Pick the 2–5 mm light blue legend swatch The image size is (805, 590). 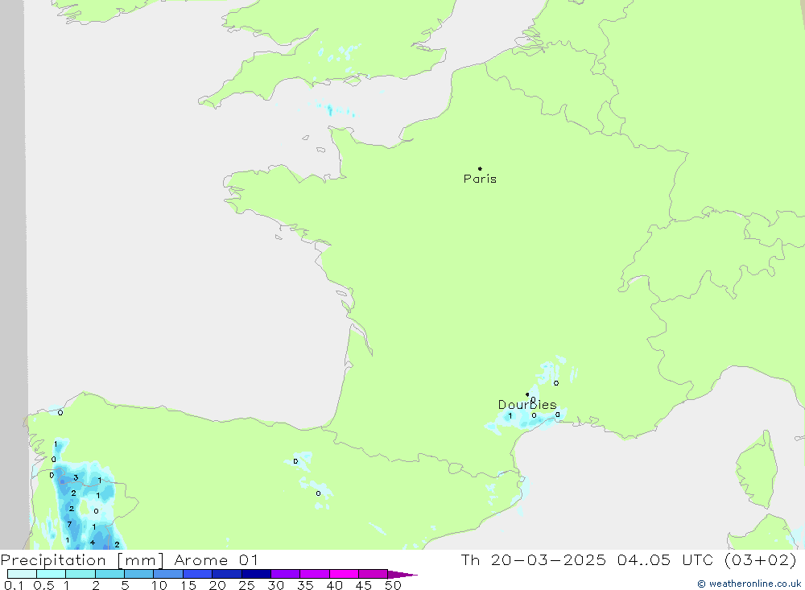109,574
